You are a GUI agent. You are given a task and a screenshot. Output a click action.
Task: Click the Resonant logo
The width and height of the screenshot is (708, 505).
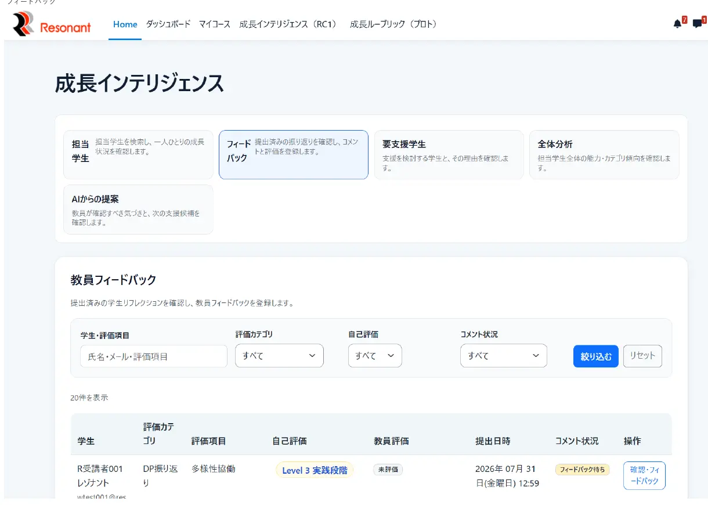[x=52, y=24]
